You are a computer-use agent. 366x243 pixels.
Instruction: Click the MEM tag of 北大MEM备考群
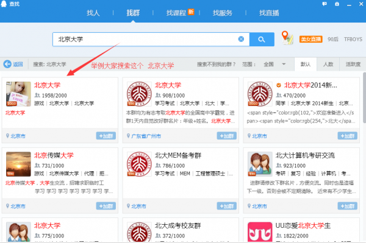(x=185, y=174)
